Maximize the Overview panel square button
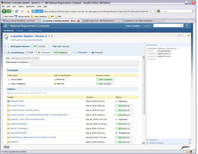This screenshot has height=154, width=198. tap(190, 45)
